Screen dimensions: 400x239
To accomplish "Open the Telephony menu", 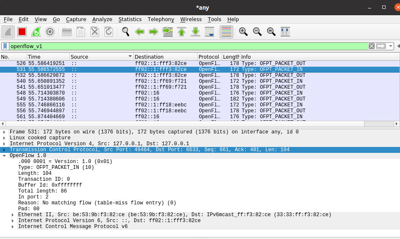I will point(161,19).
